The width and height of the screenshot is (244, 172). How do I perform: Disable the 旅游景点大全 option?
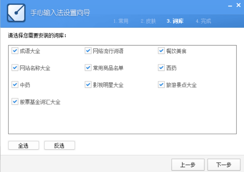coord(161,84)
